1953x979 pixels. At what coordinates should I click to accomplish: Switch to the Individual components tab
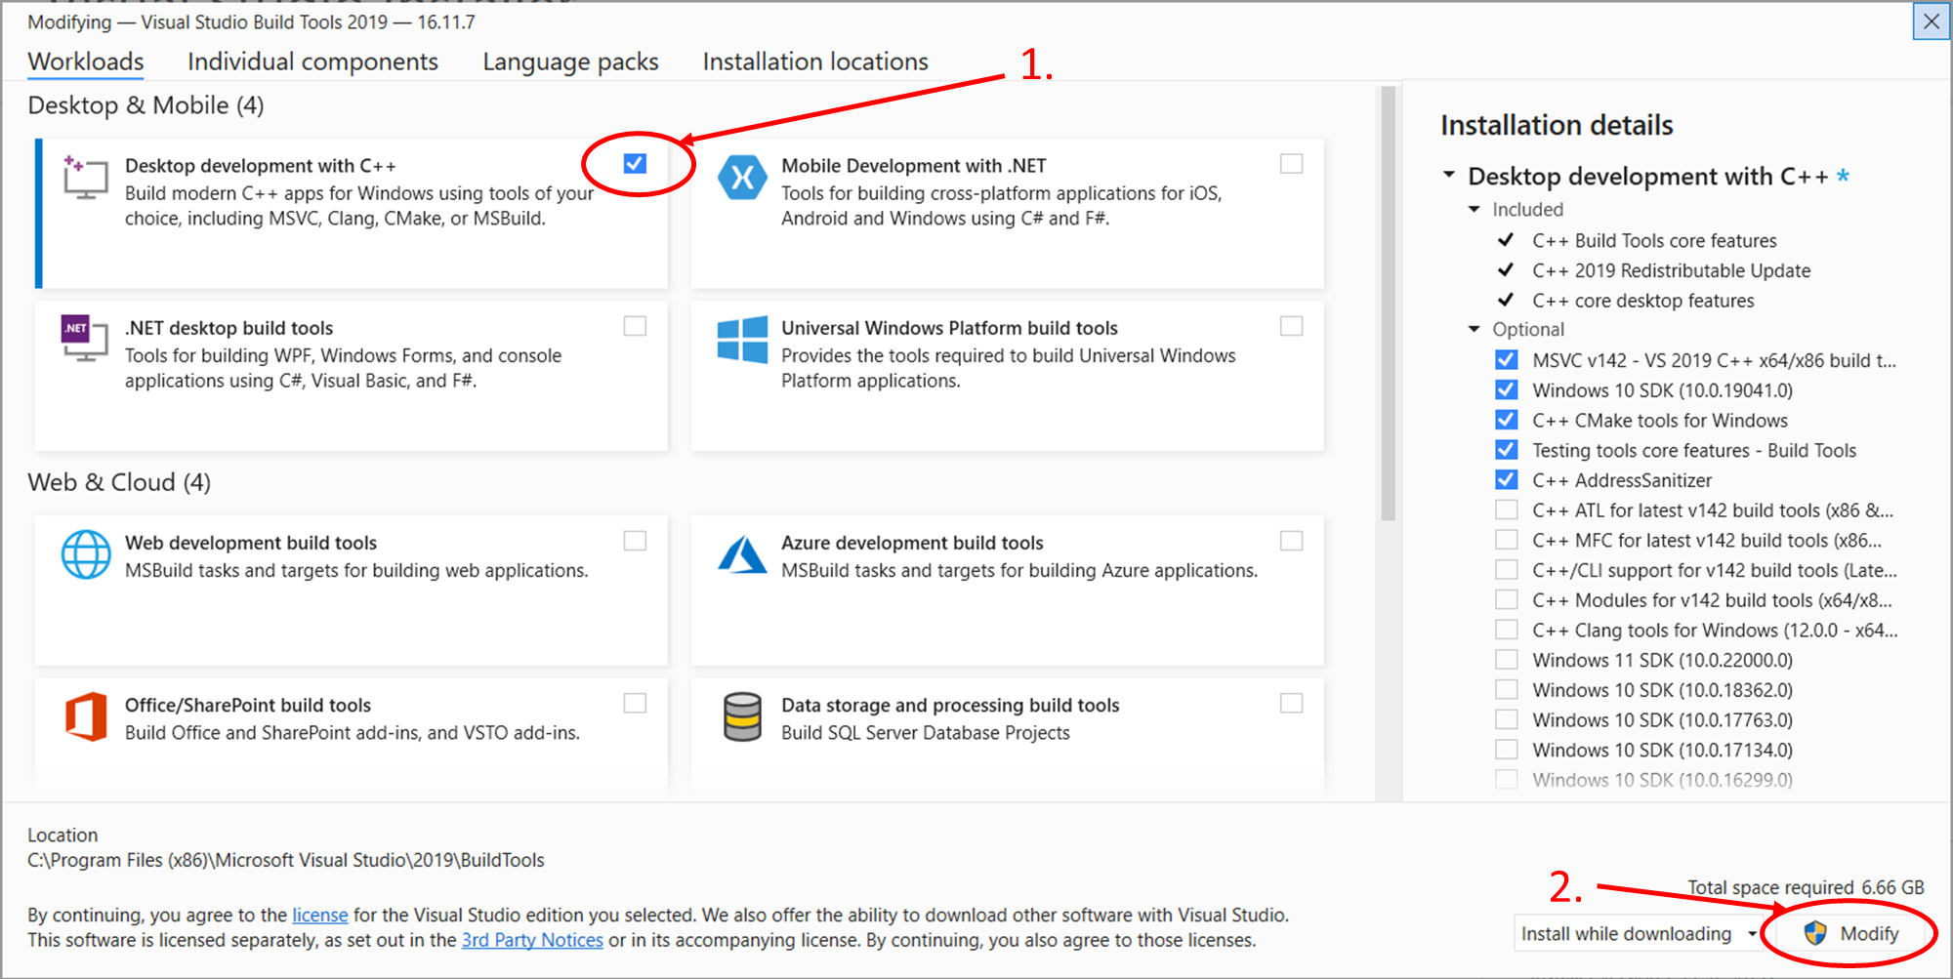(312, 61)
